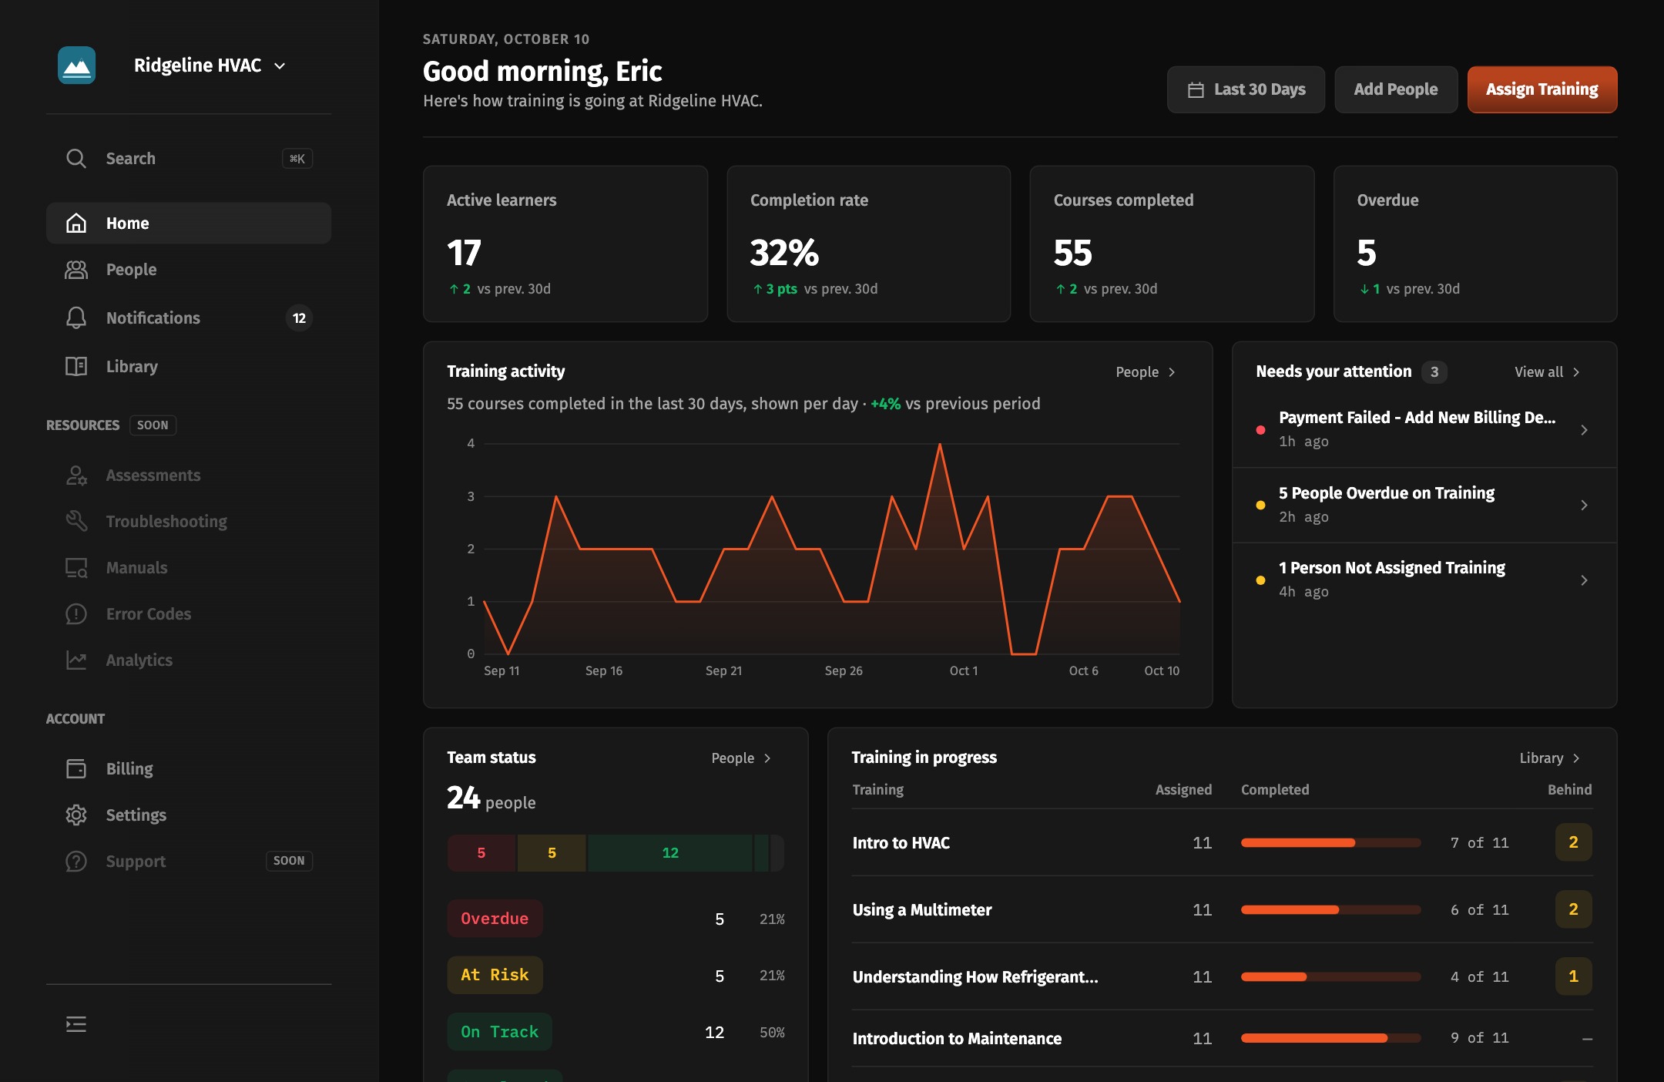Click the On Track status badge

[x=499, y=1032]
